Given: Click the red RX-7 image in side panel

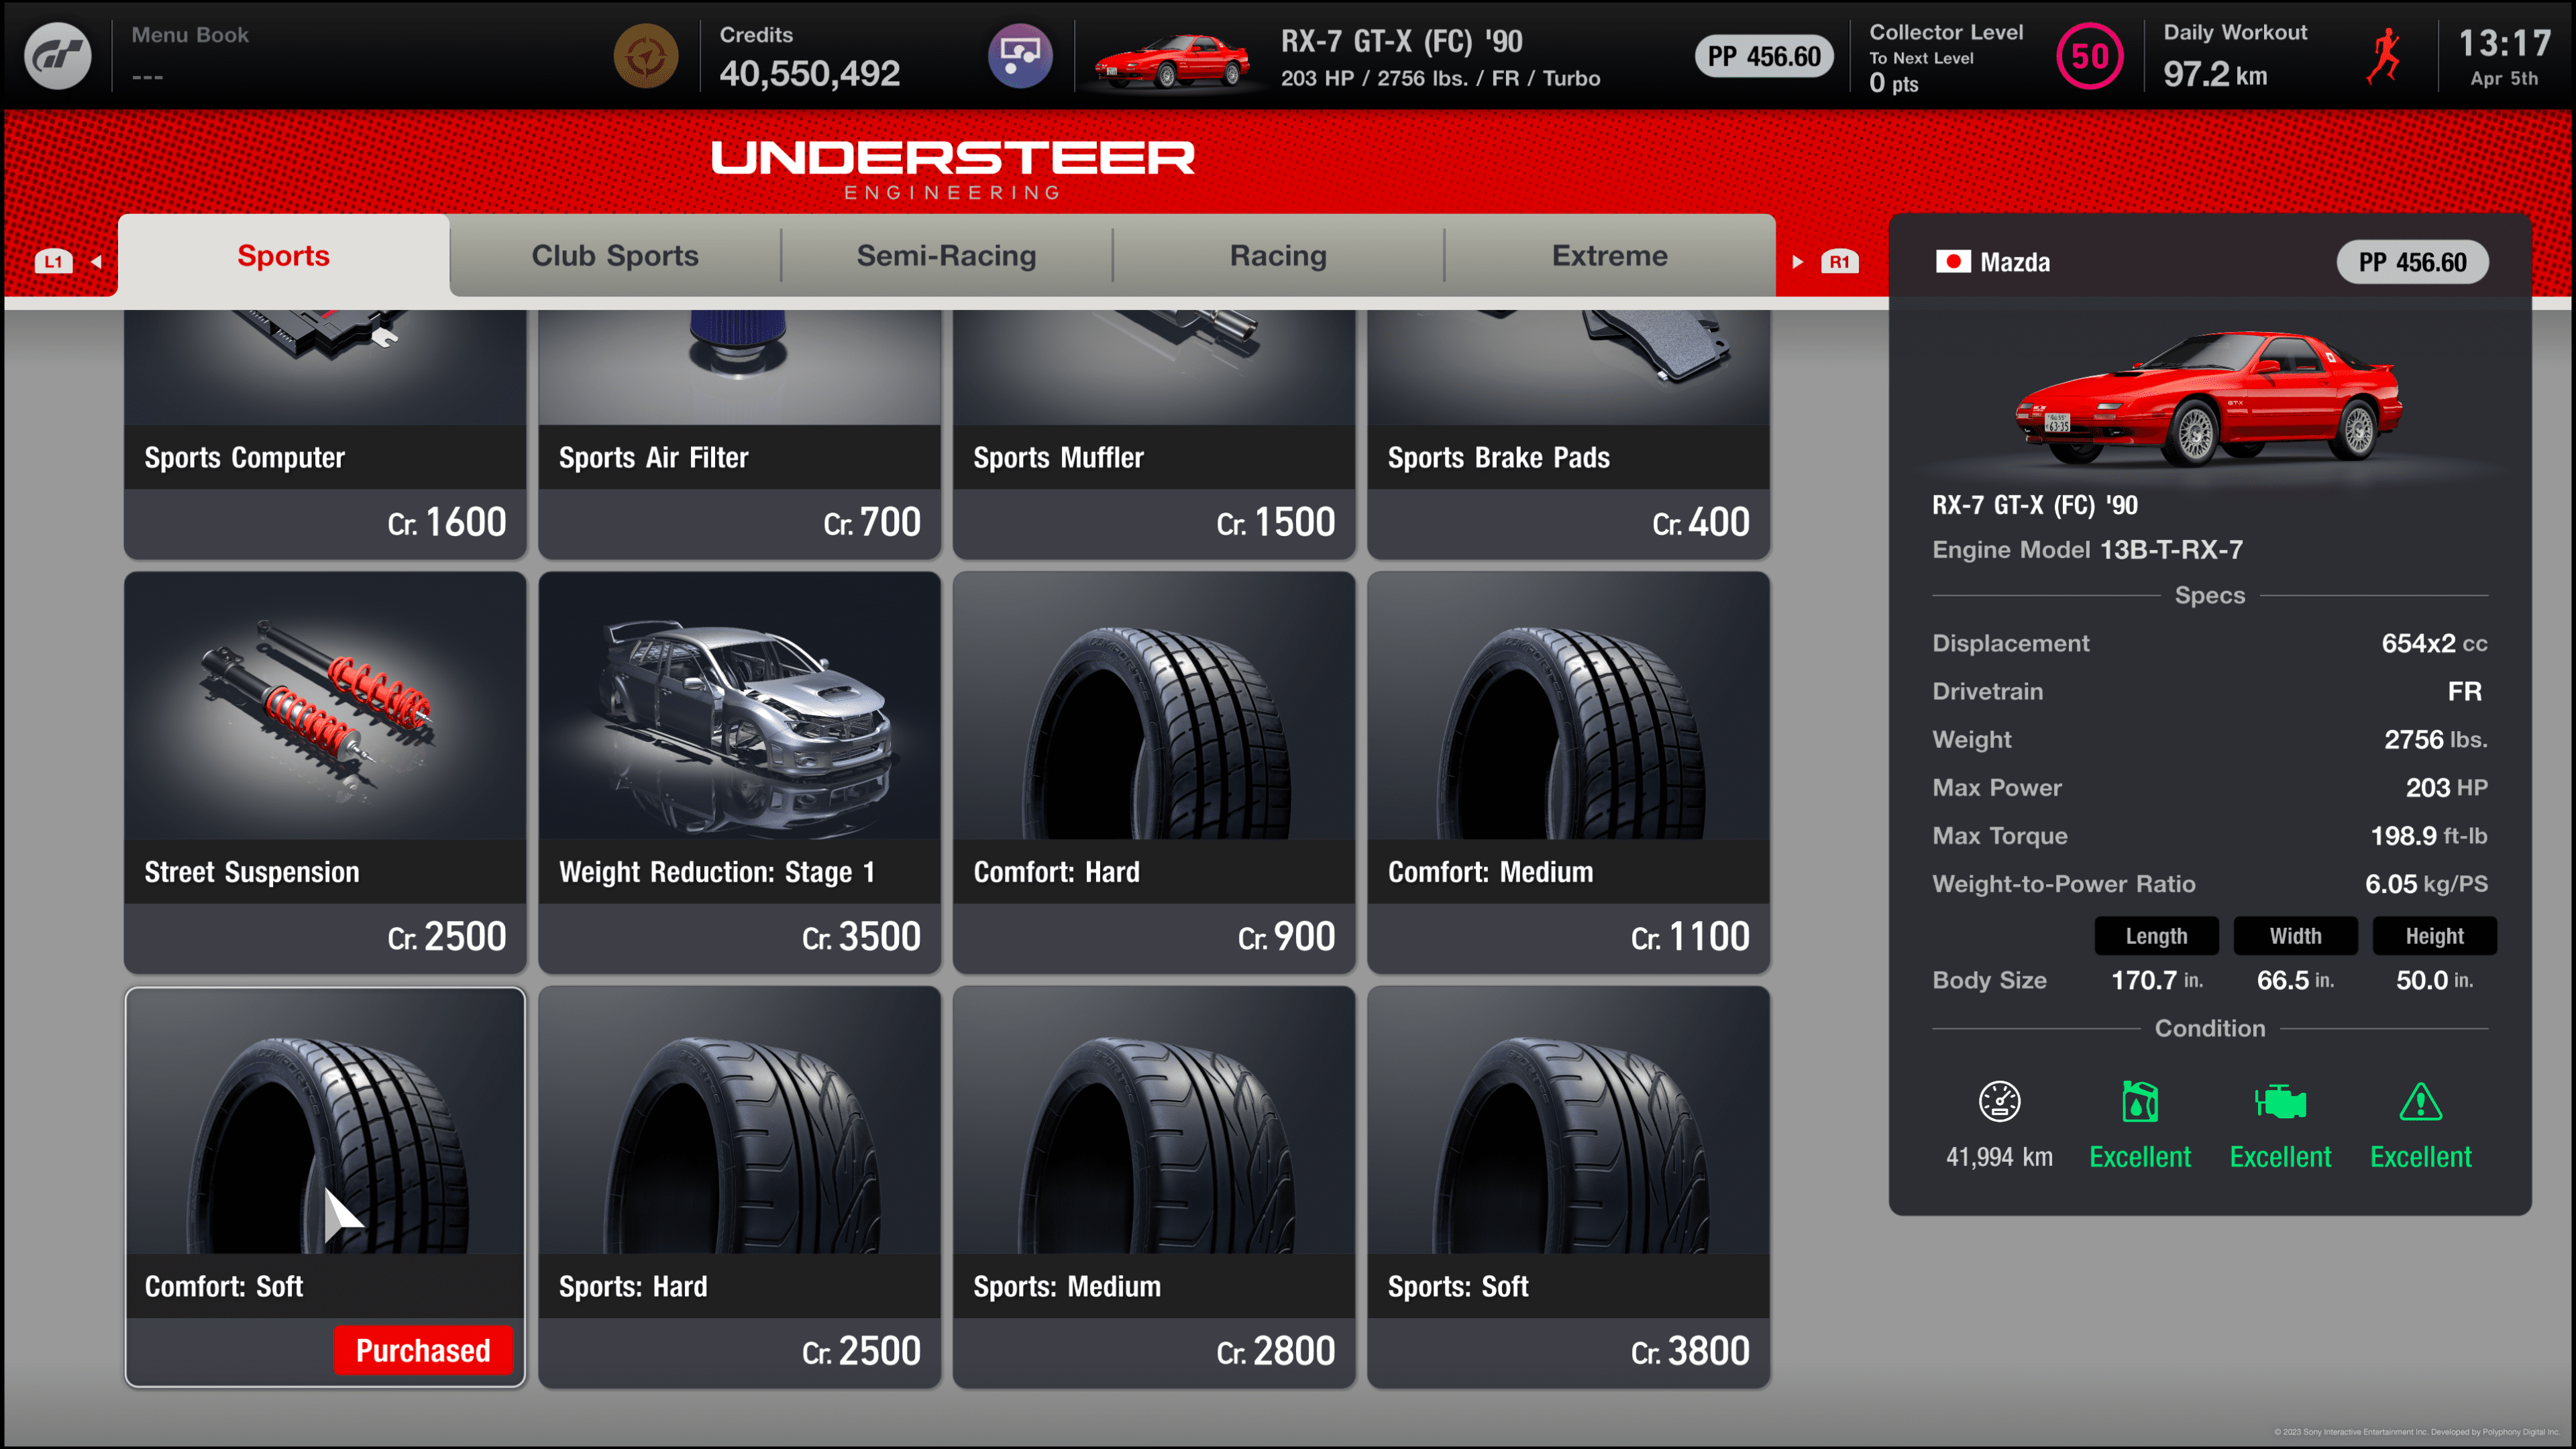Looking at the screenshot, I should 2208,400.
